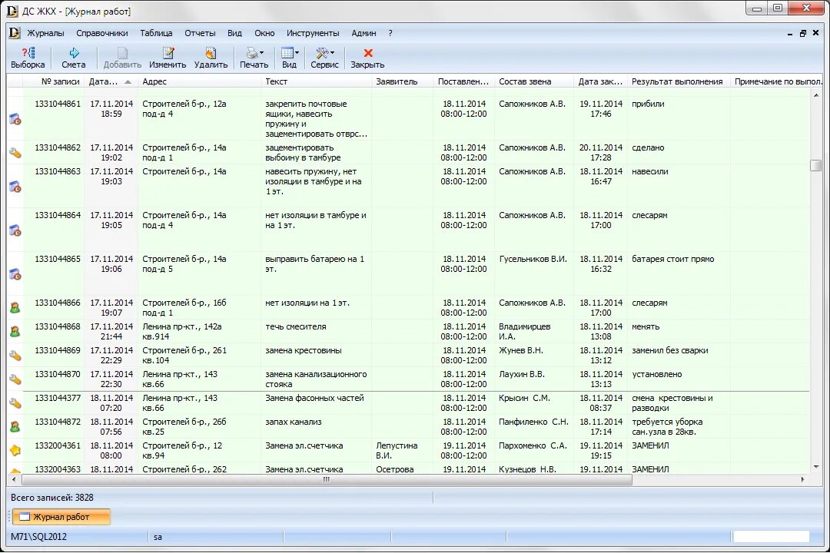Sort by the Заявитель column header

[402, 81]
